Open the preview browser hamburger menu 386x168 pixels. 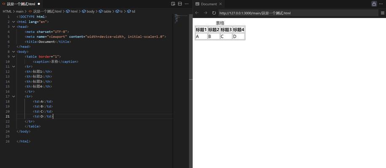click(383, 13)
